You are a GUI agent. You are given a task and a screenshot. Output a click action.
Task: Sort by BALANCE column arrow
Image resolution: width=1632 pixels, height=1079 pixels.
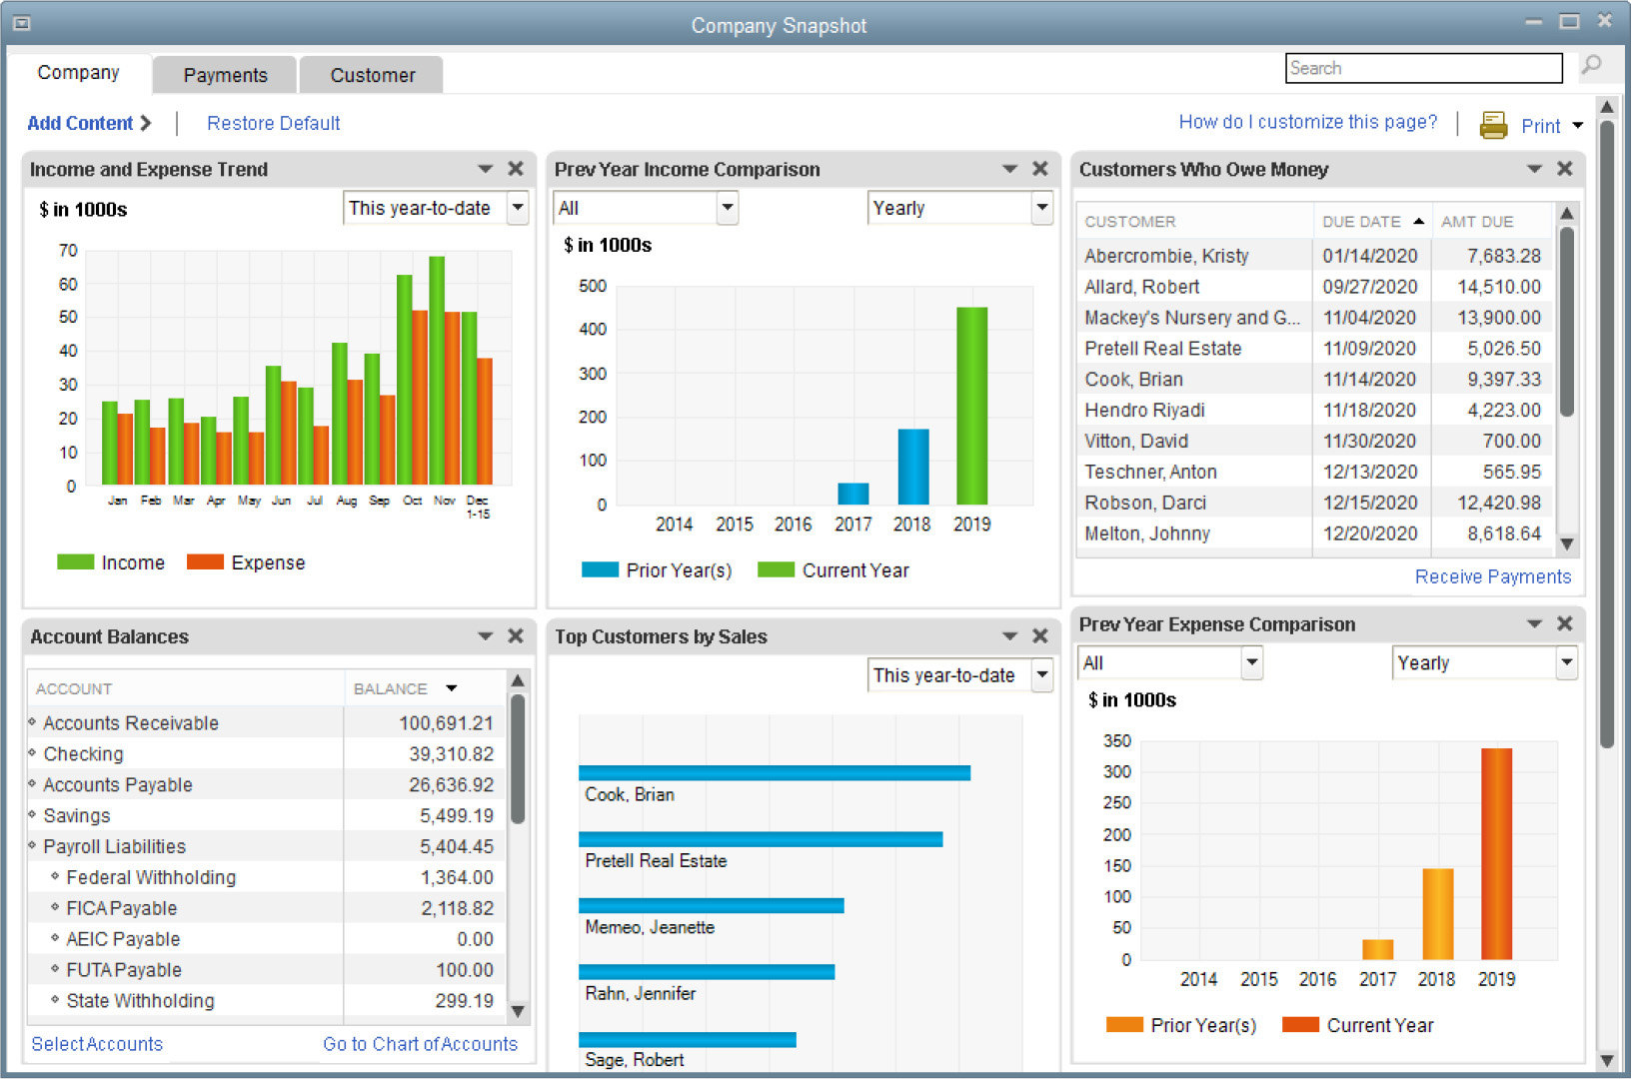(x=452, y=688)
